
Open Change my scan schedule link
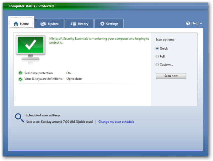tap(116, 122)
